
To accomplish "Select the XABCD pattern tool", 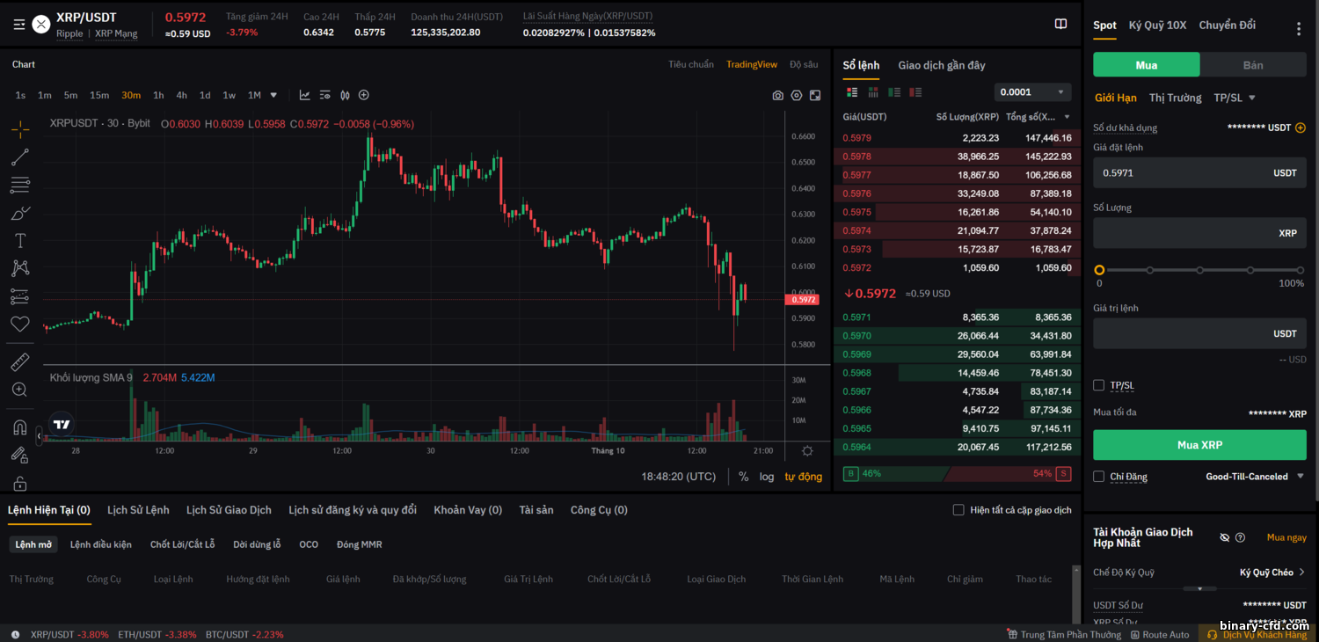I will tap(19, 268).
